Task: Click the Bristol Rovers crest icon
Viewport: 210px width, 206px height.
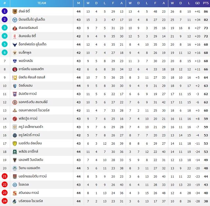Action: point(15,201)
